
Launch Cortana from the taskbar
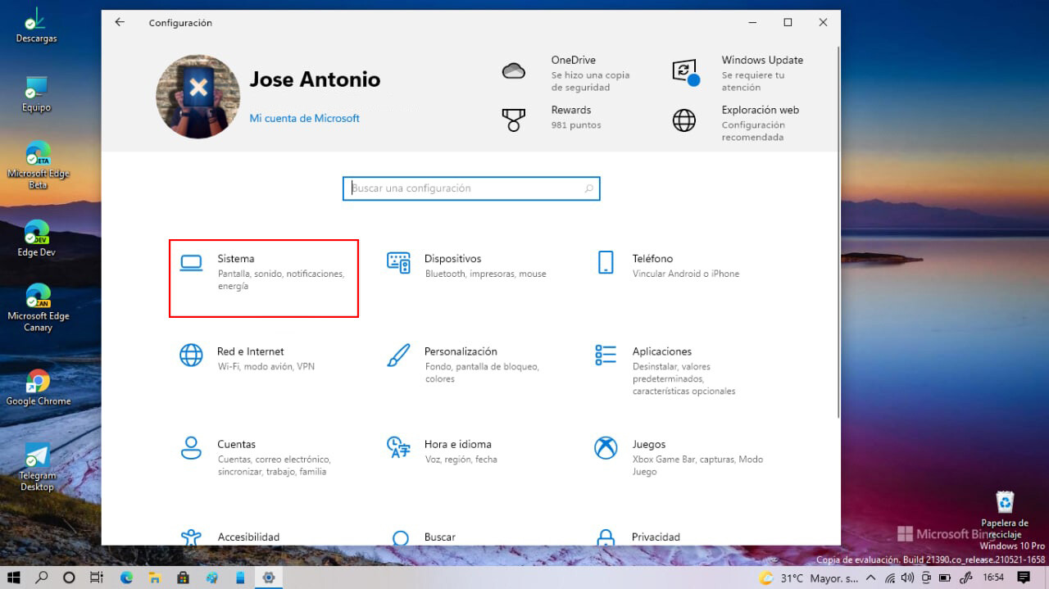coord(69,578)
